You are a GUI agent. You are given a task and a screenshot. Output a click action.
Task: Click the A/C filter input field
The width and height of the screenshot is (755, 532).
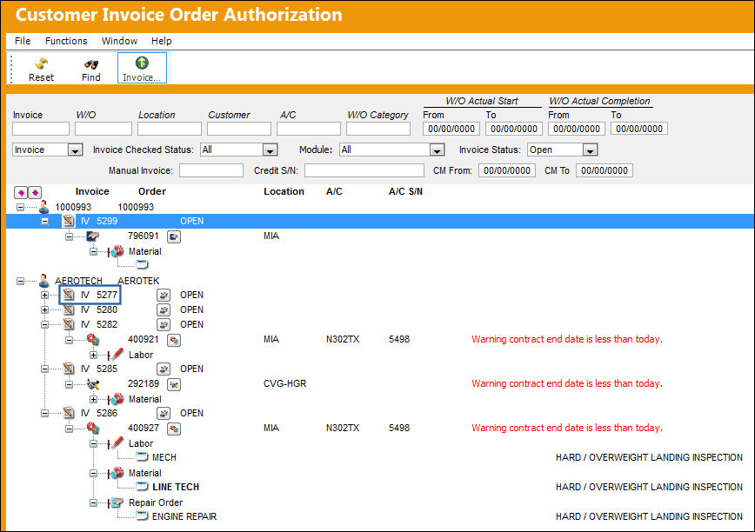309,129
